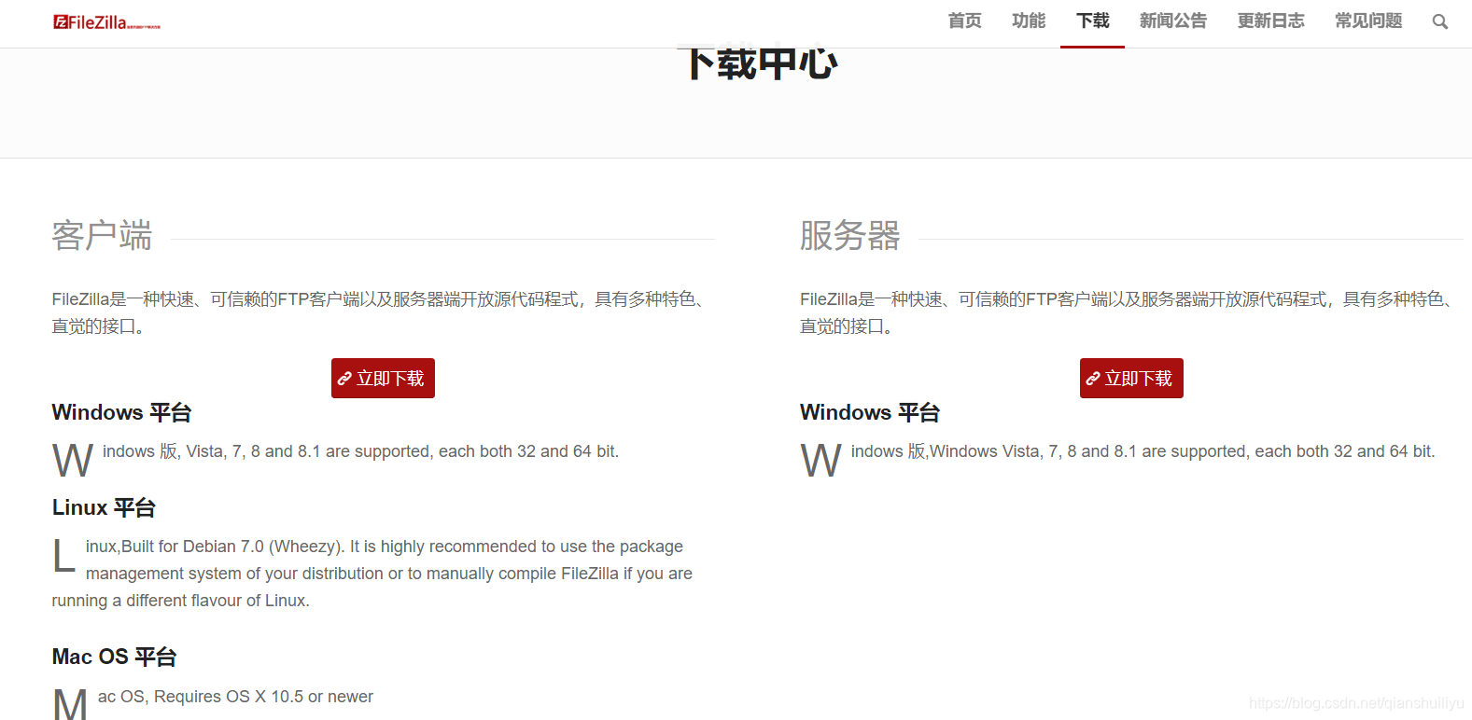Click the FileZilla logo in header
The height and width of the screenshot is (720, 1472).
[x=106, y=22]
